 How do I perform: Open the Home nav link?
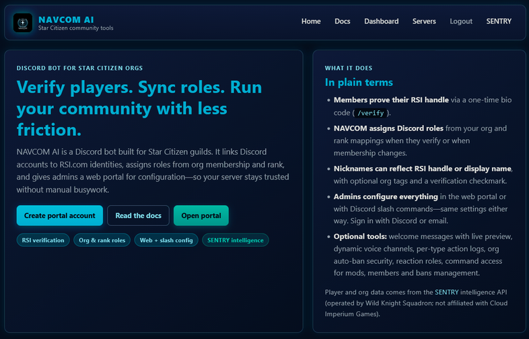[x=311, y=22]
